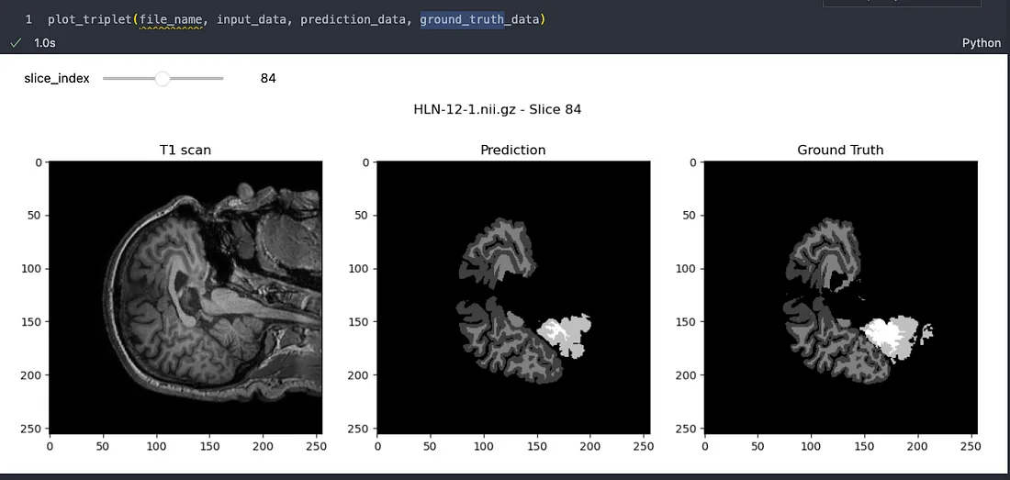
Task: Click line number 1 in the cell gutter
Action: (28, 20)
